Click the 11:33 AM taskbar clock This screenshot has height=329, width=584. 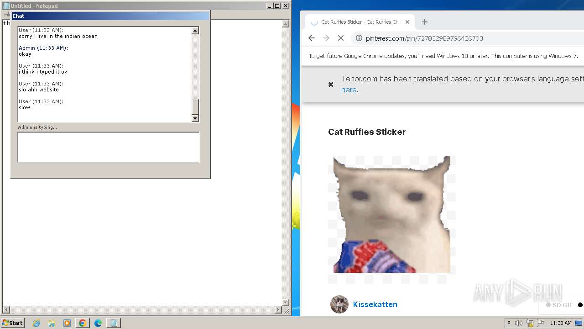tap(561, 323)
